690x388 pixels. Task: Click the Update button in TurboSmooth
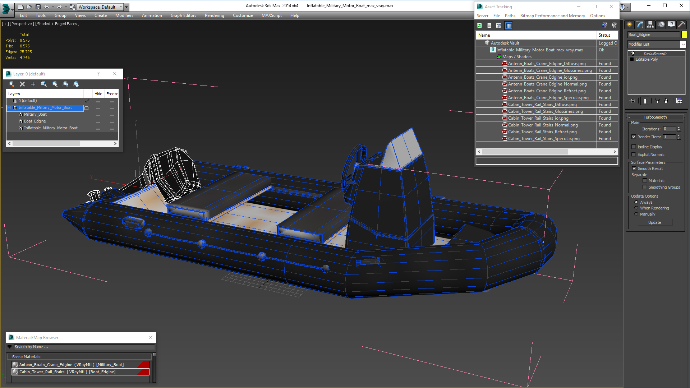coord(654,222)
